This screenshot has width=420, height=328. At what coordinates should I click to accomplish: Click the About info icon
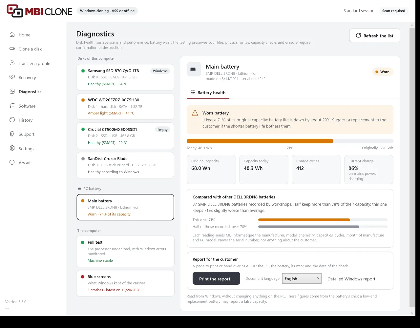(12, 162)
